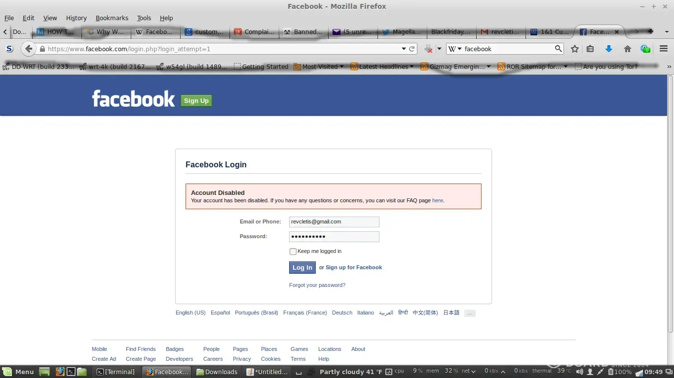Switch language to Español

point(220,313)
